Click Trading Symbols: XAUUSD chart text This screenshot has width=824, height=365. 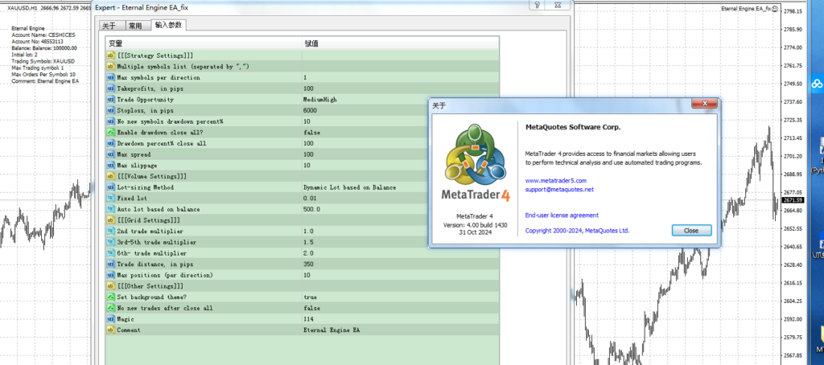[x=43, y=61]
